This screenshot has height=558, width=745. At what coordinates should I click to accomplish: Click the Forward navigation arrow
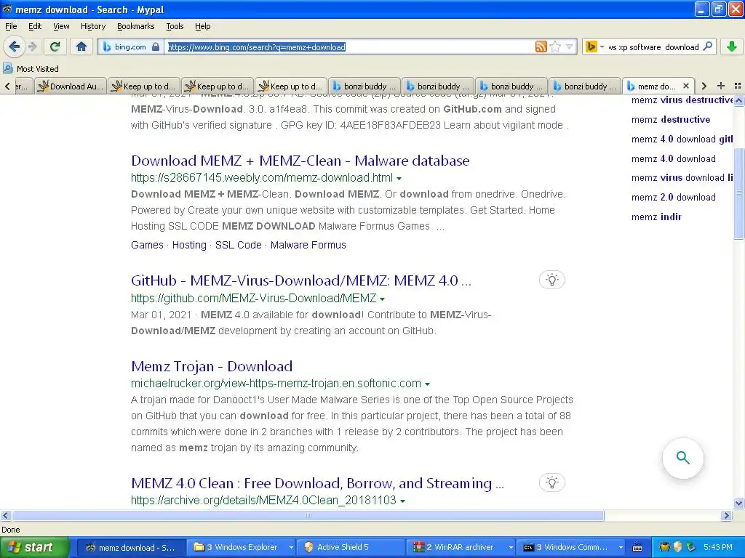(x=32, y=46)
